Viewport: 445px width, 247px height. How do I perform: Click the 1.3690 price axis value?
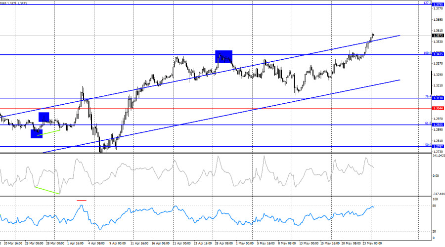438,20
